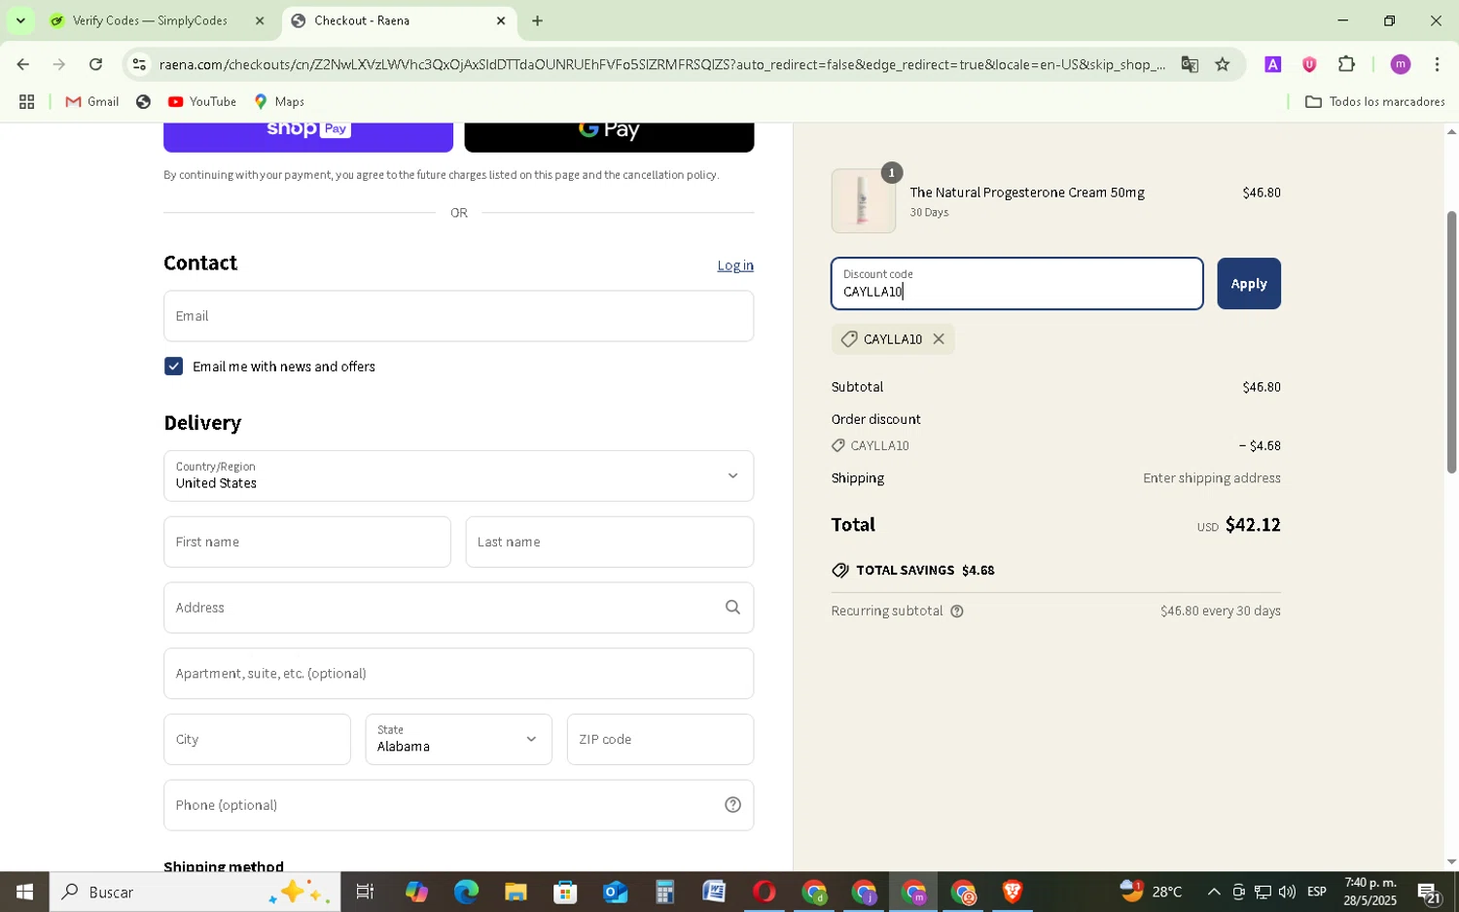Open the profile avatar menu
1459x912 pixels.
pos(1400,64)
